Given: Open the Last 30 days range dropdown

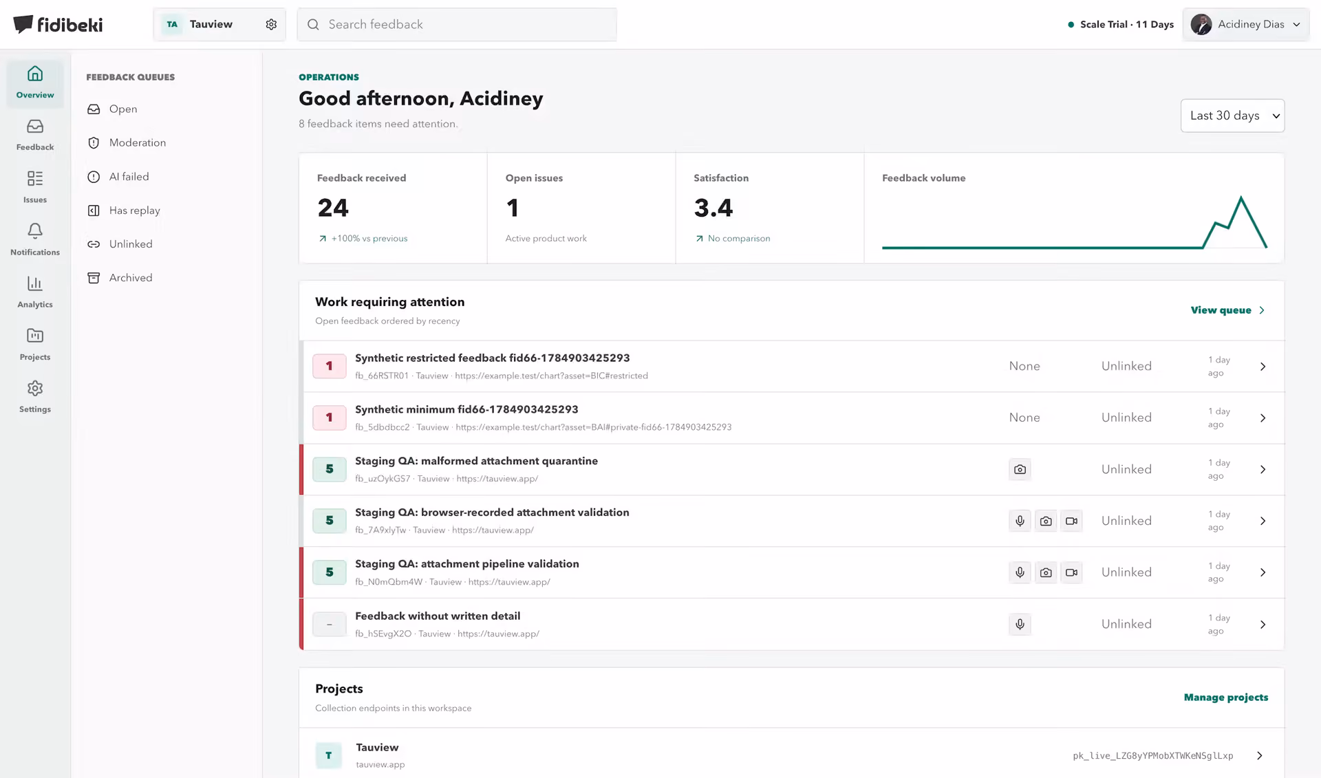Looking at the screenshot, I should click(1232, 116).
